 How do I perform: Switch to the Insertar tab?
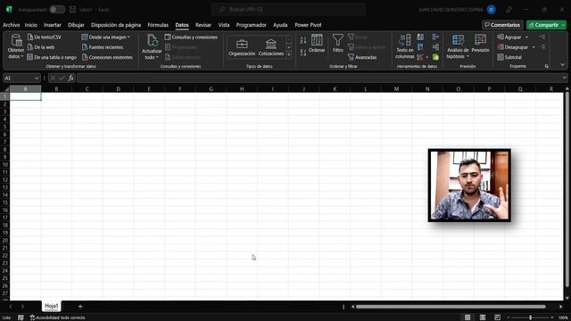pos(53,25)
